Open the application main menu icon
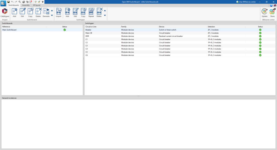 click(x=3, y=3)
